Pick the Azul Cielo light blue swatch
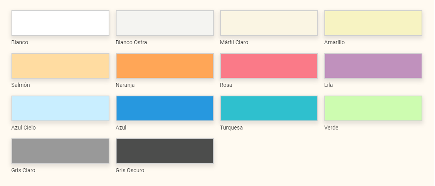 60,108
